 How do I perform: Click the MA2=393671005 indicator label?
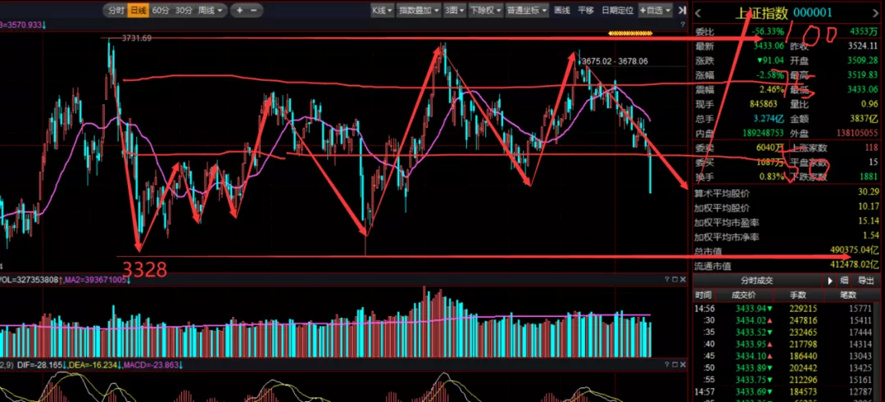[95, 280]
